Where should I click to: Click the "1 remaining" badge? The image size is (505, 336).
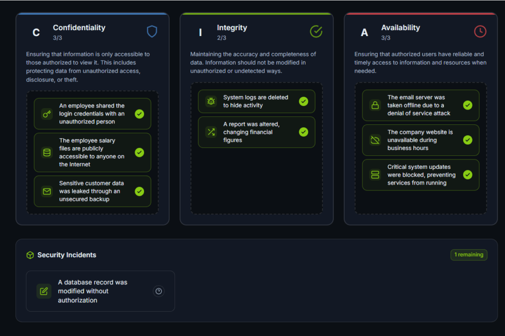[469, 255]
